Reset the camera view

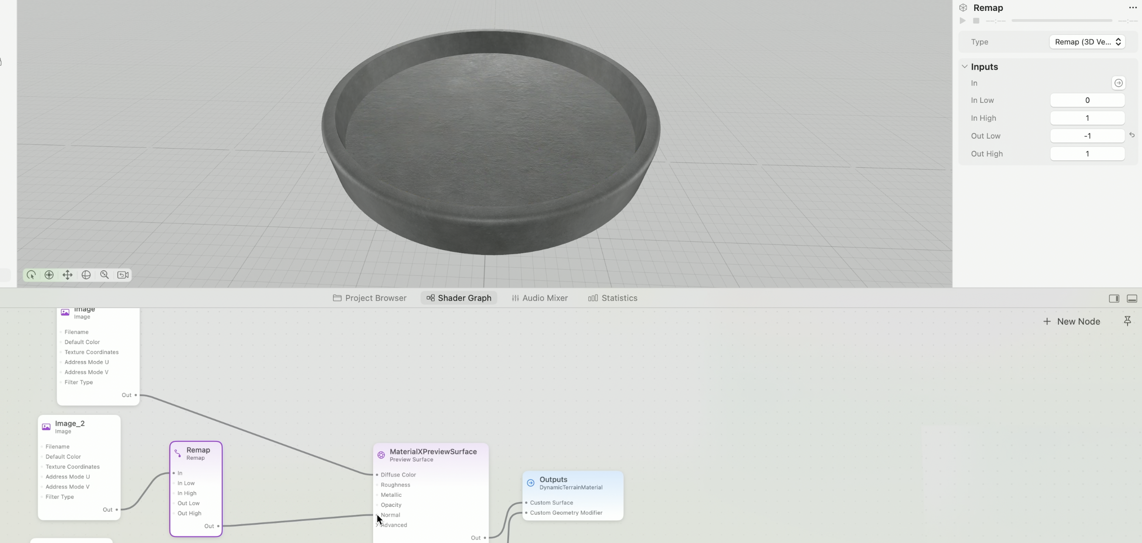(123, 275)
